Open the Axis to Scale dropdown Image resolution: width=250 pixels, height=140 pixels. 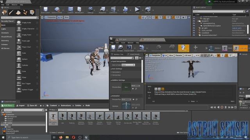(x=128, y=65)
